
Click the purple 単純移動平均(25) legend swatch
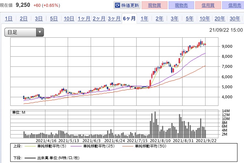click(76, 146)
